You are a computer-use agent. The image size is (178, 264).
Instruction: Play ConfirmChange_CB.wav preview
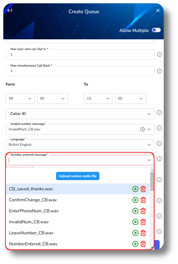pyautogui.click(x=135, y=200)
